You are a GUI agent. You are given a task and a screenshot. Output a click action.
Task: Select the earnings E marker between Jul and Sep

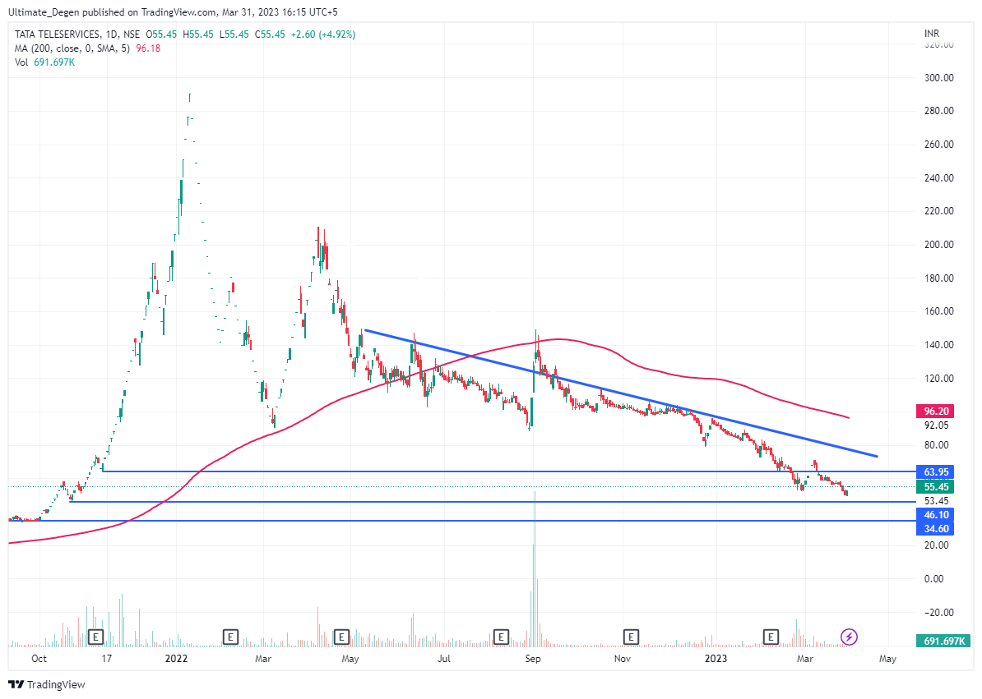tap(499, 637)
